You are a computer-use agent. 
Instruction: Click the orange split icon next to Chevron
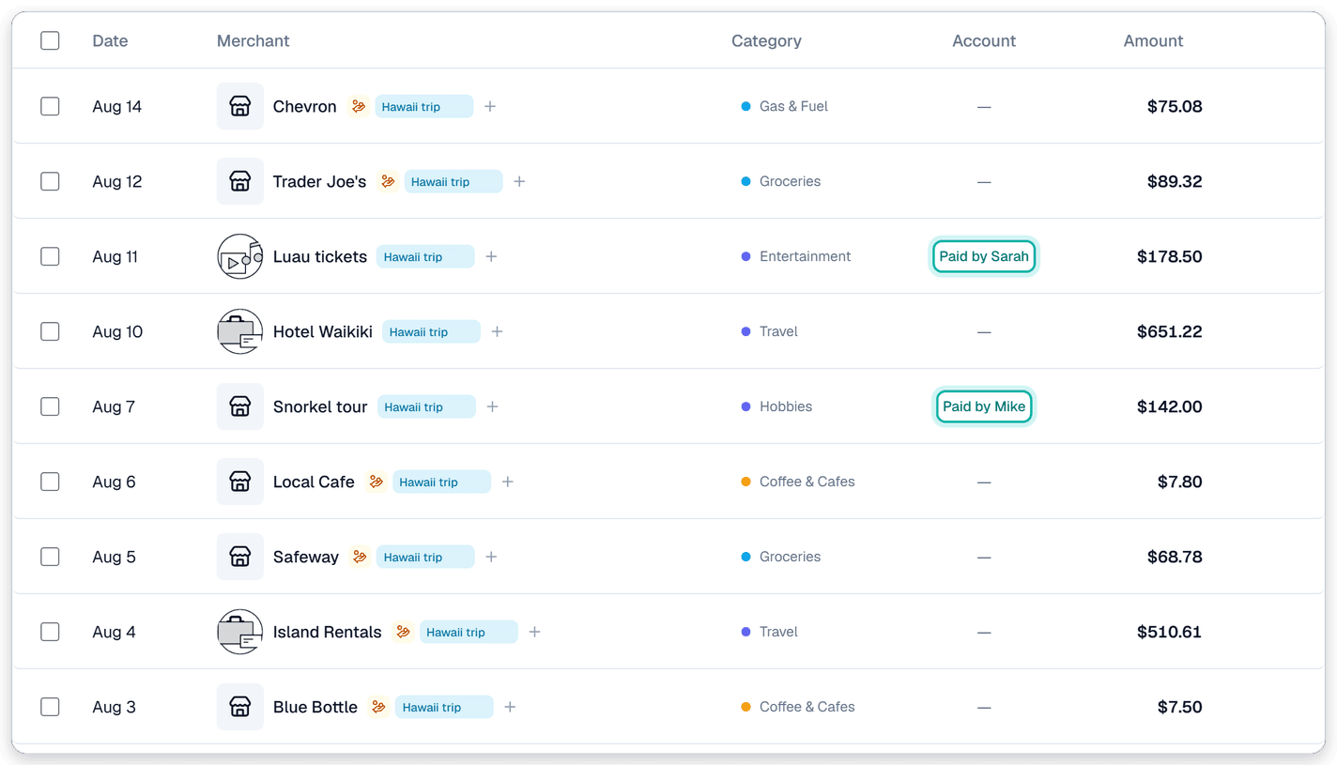point(358,106)
